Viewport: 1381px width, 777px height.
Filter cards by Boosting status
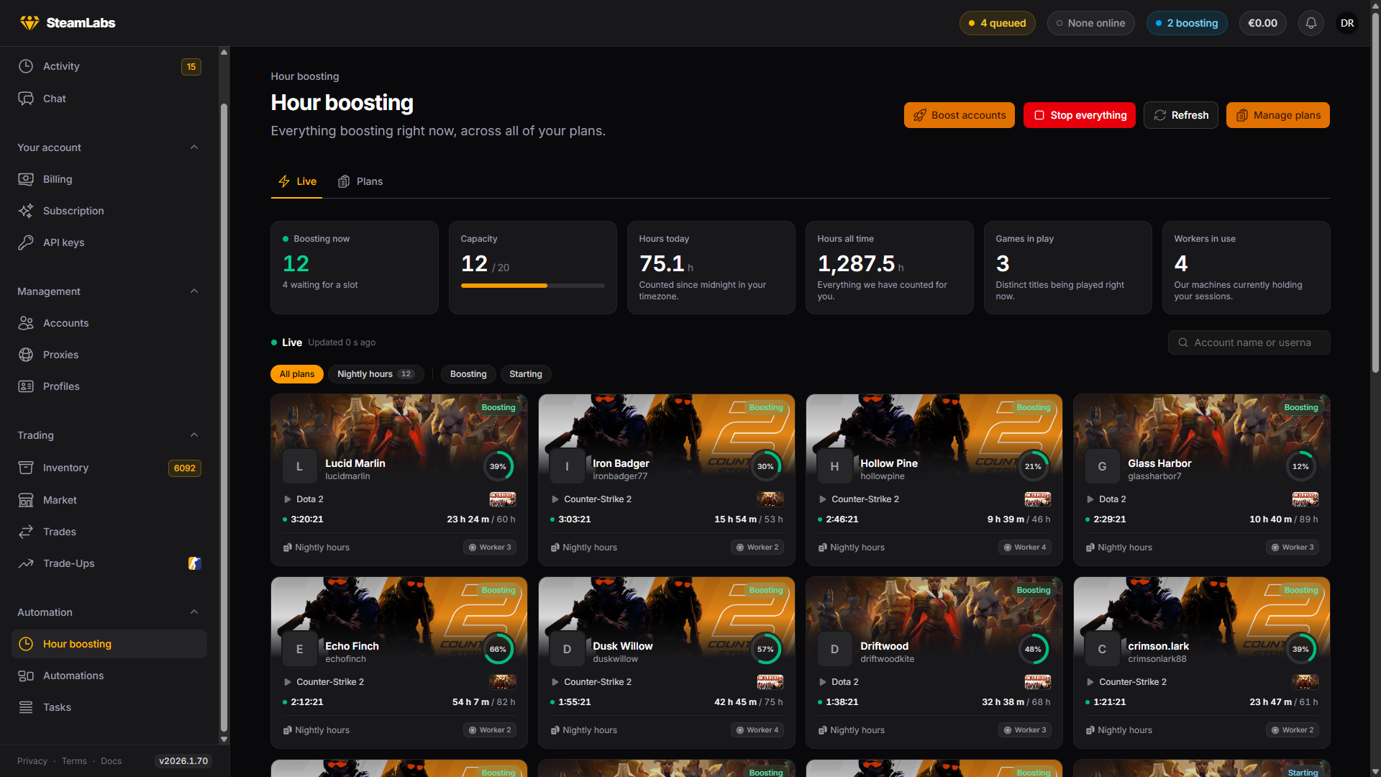pos(468,374)
